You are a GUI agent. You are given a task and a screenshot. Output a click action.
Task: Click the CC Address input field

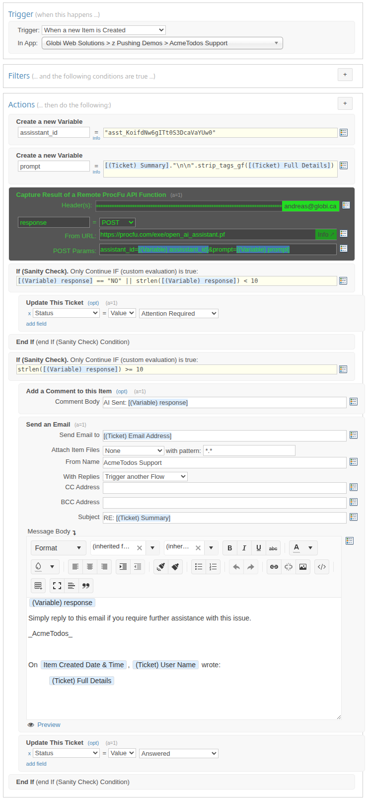point(224,488)
